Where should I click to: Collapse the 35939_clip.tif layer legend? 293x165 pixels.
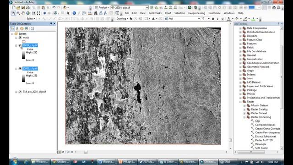point(16,69)
